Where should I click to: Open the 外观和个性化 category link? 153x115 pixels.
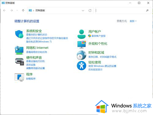click(98, 44)
